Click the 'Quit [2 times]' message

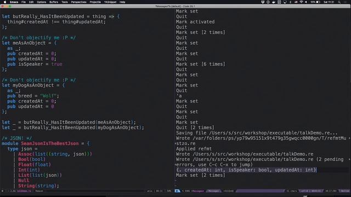[195, 128]
